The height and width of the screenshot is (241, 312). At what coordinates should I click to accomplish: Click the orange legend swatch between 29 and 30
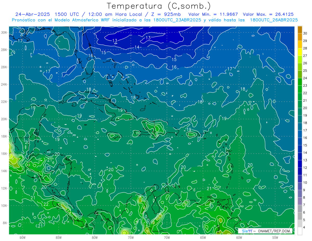click(300, 37)
